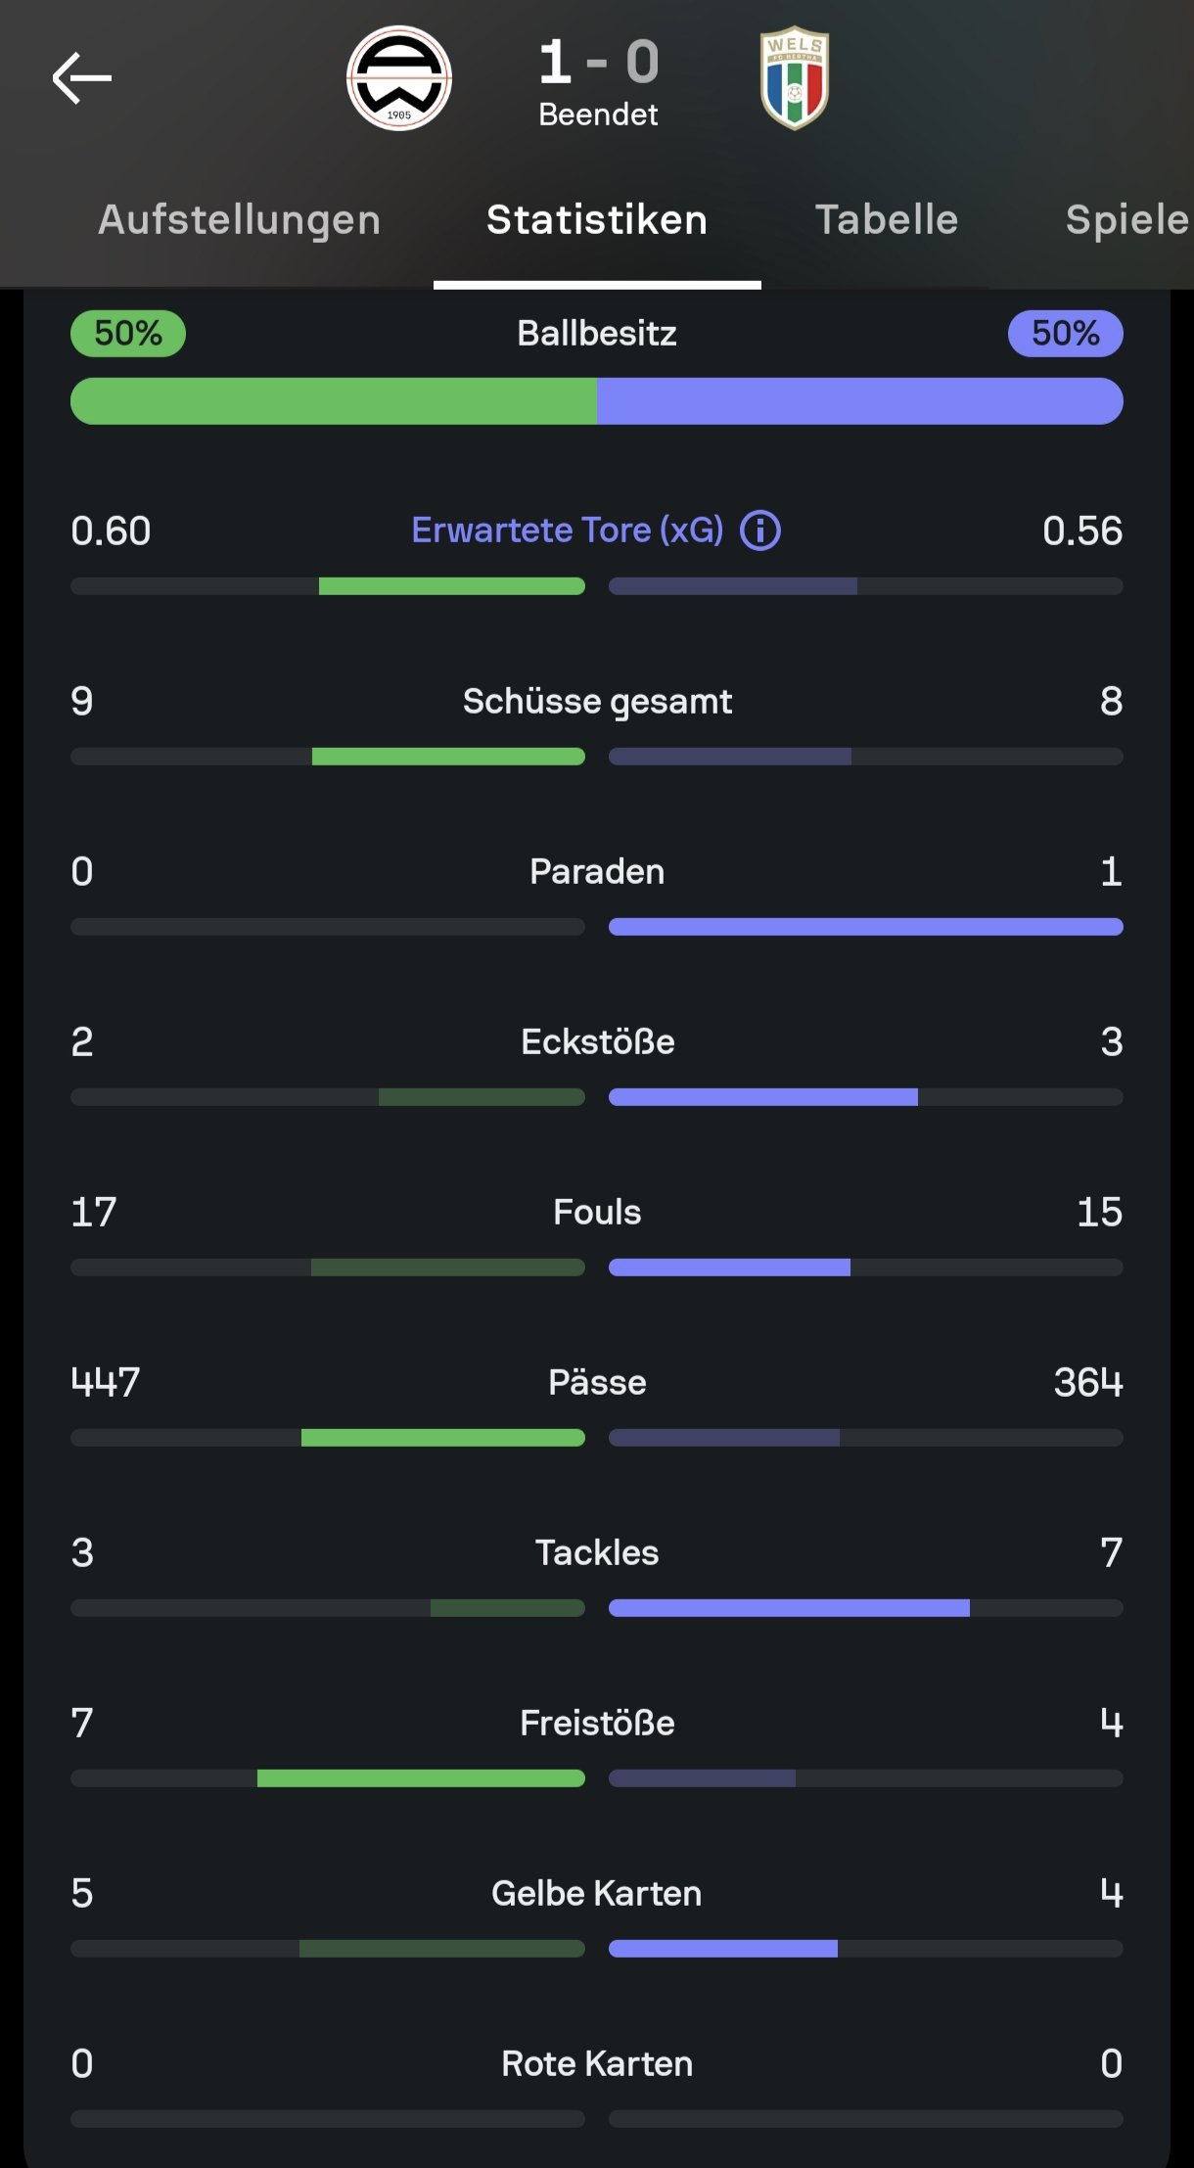The height and width of the screenshot is (2168, 1194).
Task: Switch to the Aufstellungen tab
Action: click(240, 219)
